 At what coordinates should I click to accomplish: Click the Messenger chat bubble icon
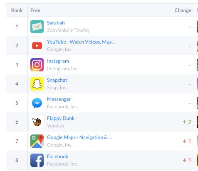(37, 103)
